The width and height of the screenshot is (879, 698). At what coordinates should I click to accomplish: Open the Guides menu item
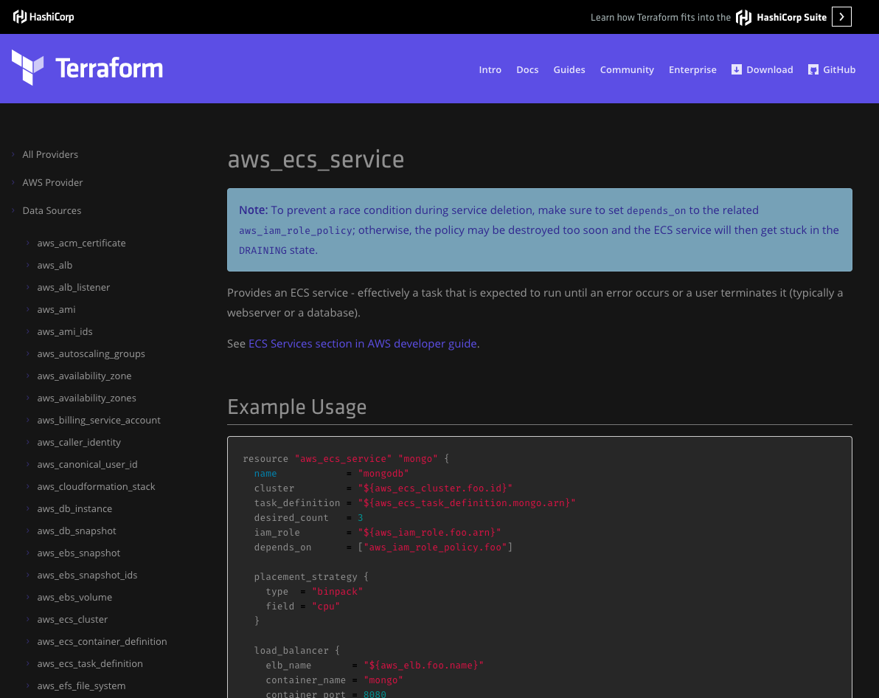[x=569, y=69]
